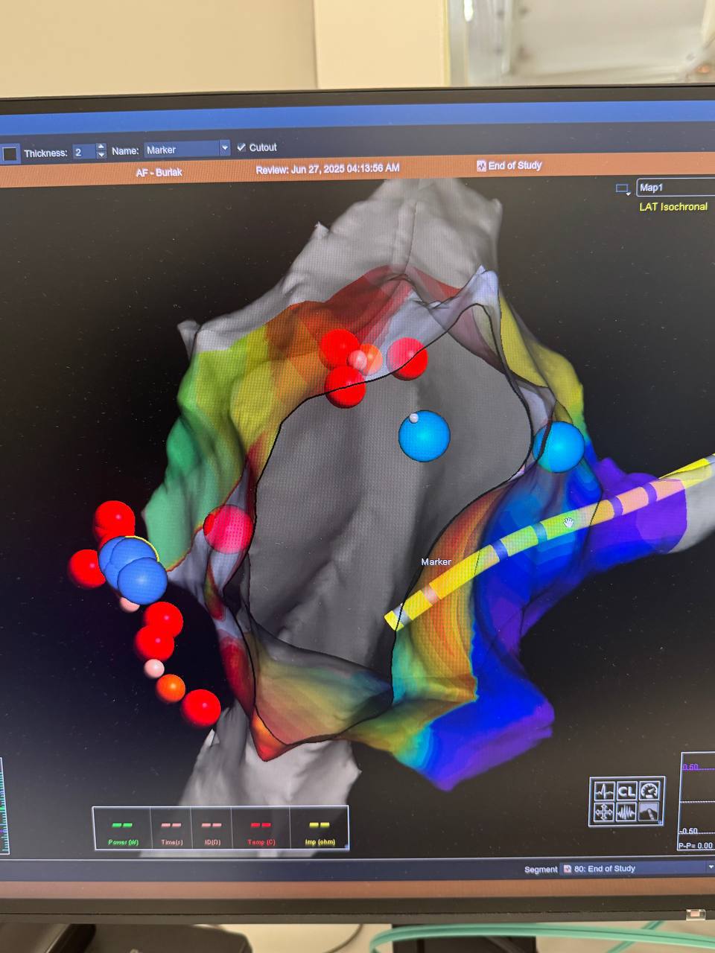
Task: Click the Power (W) ablation readout
Action: [x=122, y=828]
